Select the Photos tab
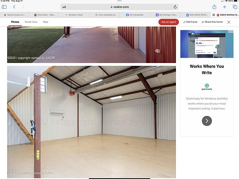This screenshot has height=179, width=239. tap(15, 22)
